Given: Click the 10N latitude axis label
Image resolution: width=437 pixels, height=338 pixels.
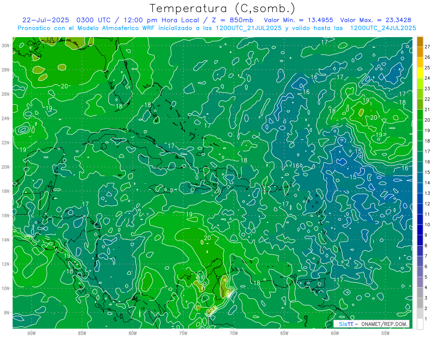Looking at the screenshot, I should point(5,288).
